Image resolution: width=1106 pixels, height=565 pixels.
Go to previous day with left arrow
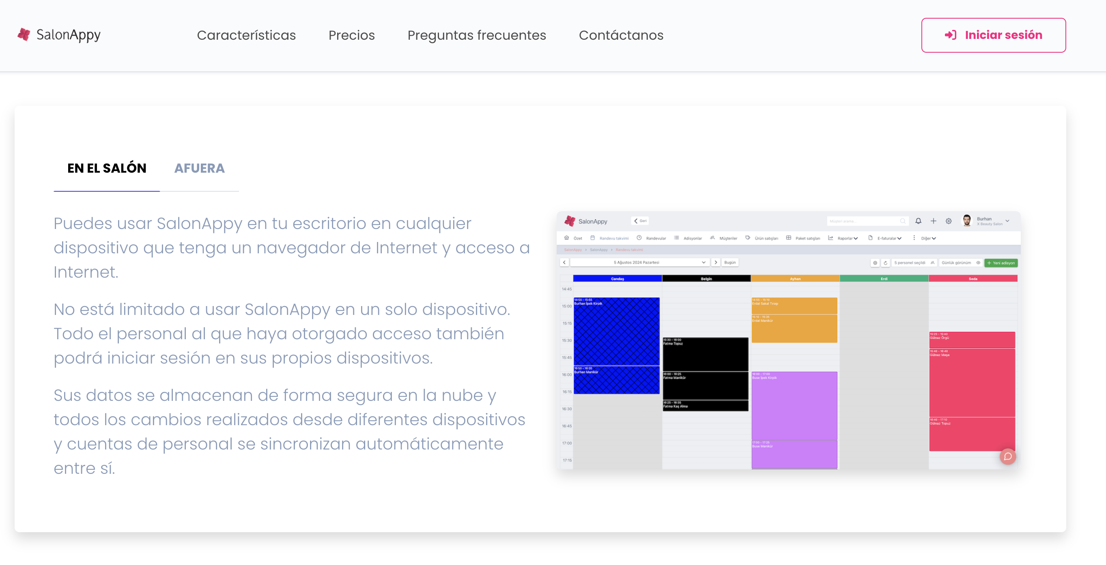[x=564, y=262]
